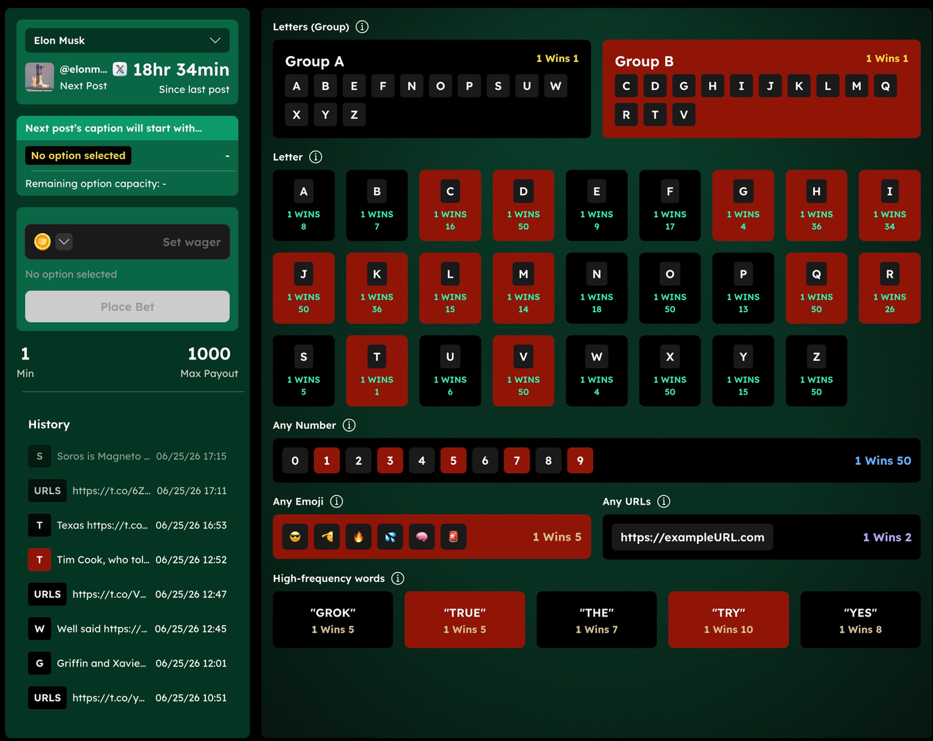This screenshot has width=933, height=741.
Task: Click number 2 tile in Any Number
Action: tap(359, 461)
